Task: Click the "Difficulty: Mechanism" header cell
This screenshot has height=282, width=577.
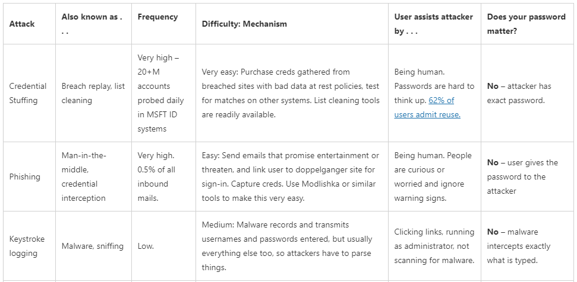Action: pos(244,24)
